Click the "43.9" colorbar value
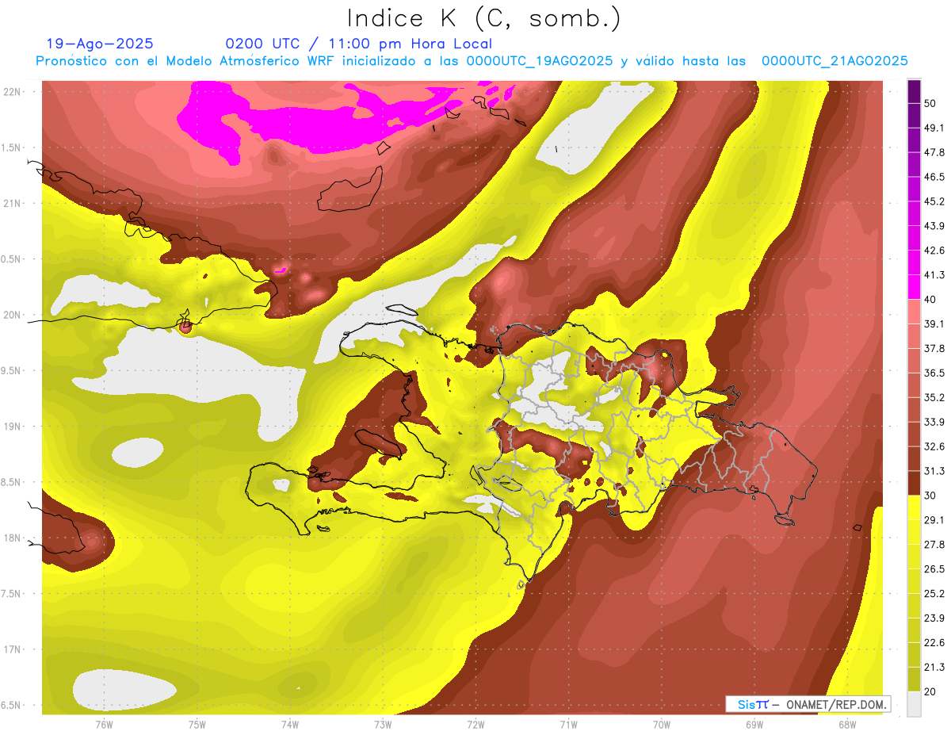 pos(934,226)
